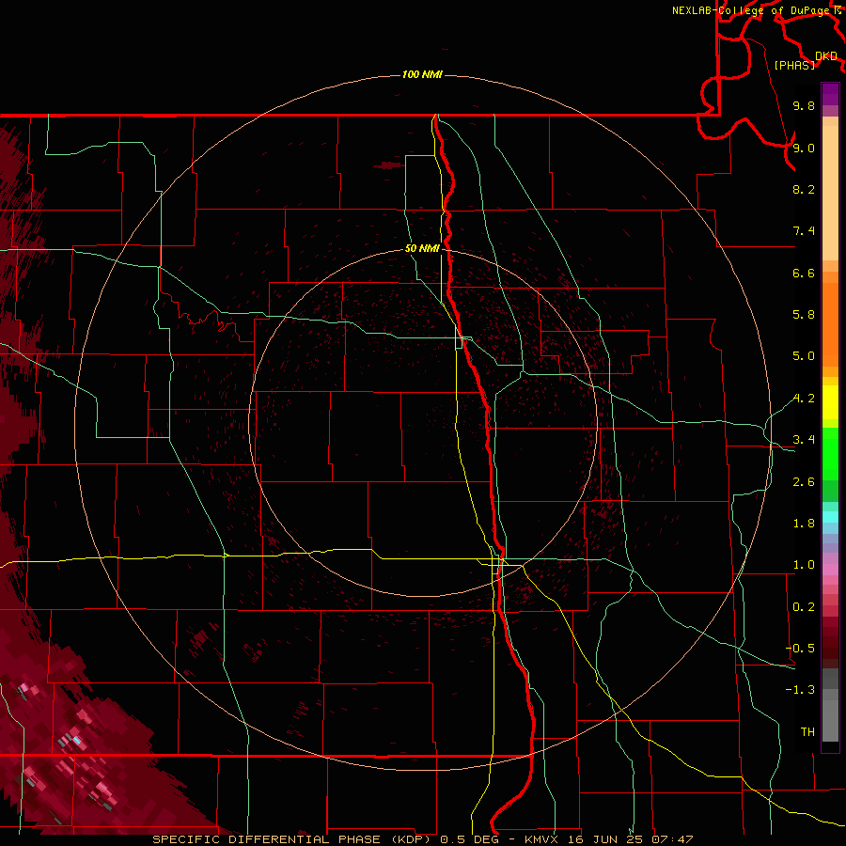Pick the bright green segment beside 3.4

click(x=830, y=453)
